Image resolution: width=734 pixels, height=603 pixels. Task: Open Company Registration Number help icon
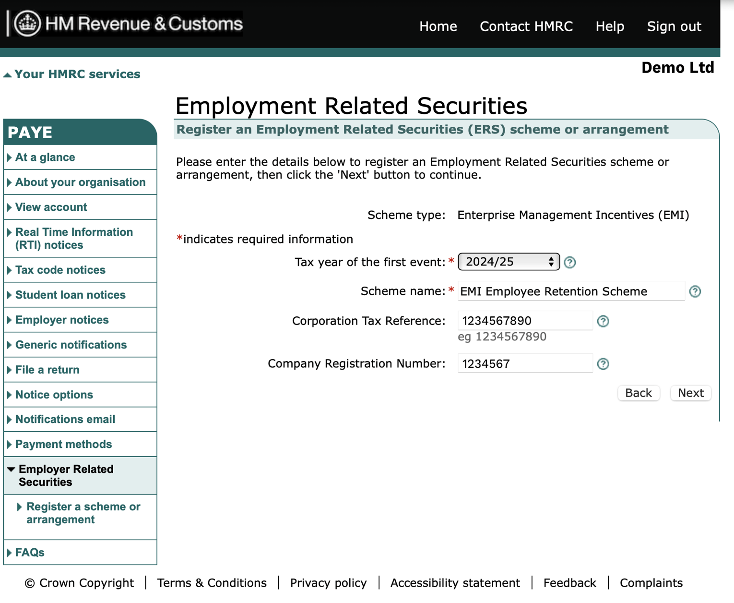pos(603,363)
